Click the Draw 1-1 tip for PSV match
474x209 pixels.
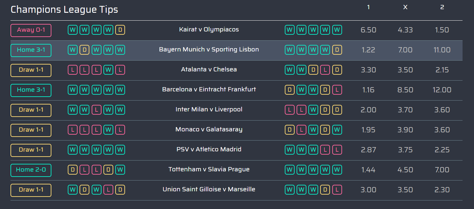click(31, 150)
